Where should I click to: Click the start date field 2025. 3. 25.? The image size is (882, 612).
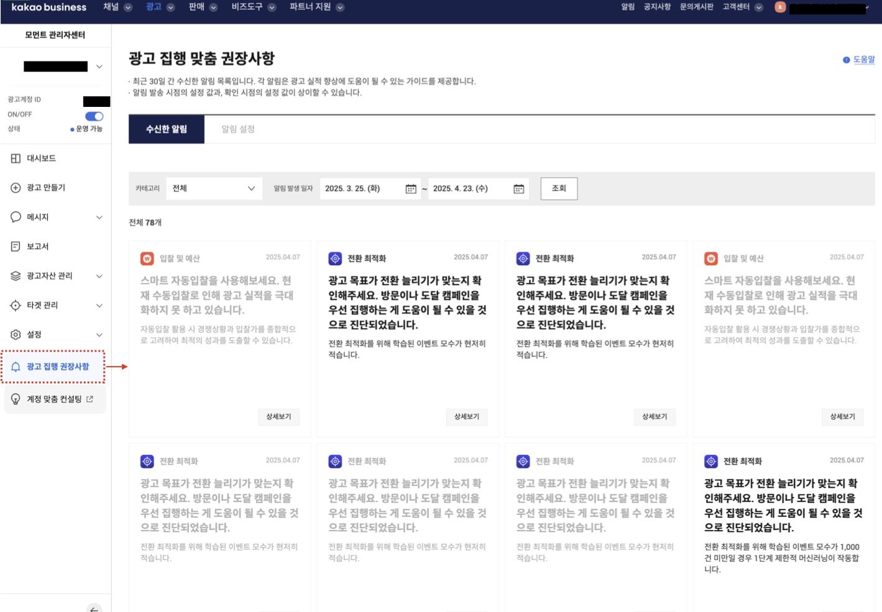coord(361,189)
